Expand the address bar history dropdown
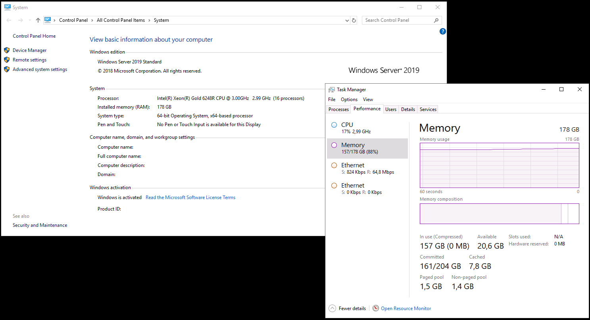Image resolution: width=590 pixels, height=320 pixels. pyautogui.click(x=347, y=20)
